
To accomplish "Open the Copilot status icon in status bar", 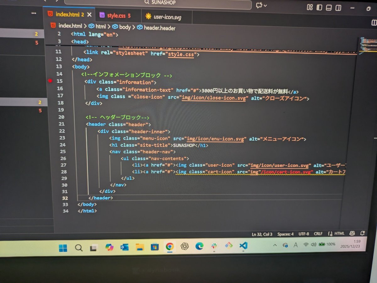I will tap(352, 233).
